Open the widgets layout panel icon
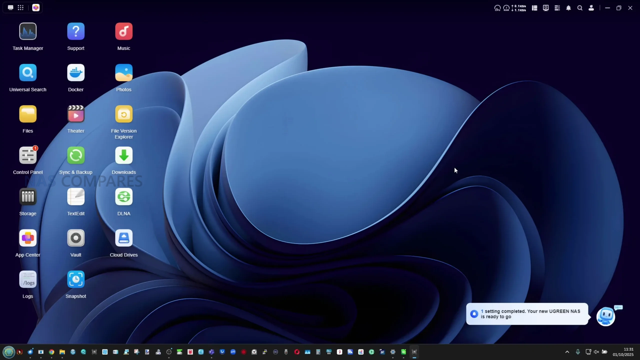This screenshot has width=640, height=360. click(534, 8)
